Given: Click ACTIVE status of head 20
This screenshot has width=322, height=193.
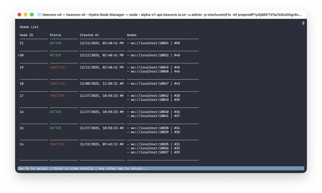Looking at the screenshot, I should click(56, 55).
